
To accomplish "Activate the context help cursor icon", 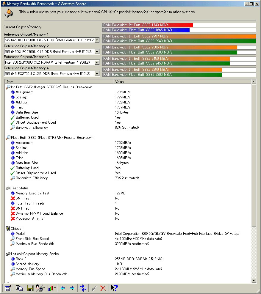I will click(114, 288).
